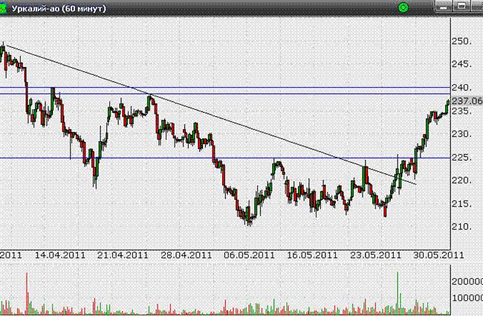483x316 pixels.
Task: Click the 200000 volume axis label
Action: pyautogui.click(x=467, y=282)
